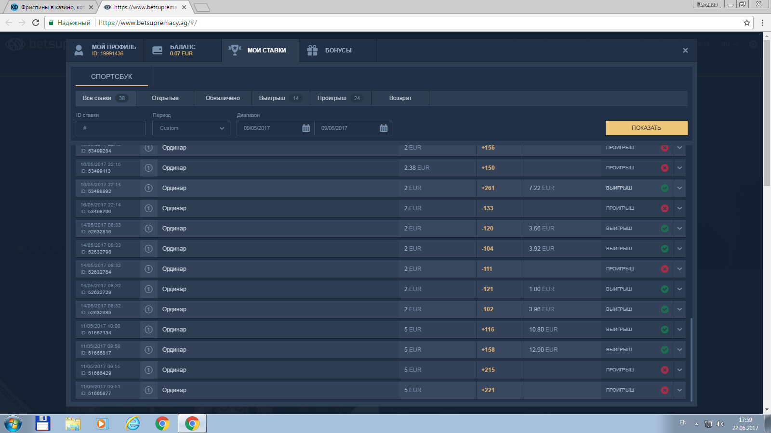The width and height of the screenshot is (771, 433).
Task: Close the account panel with X
Action: click(685, 51)
